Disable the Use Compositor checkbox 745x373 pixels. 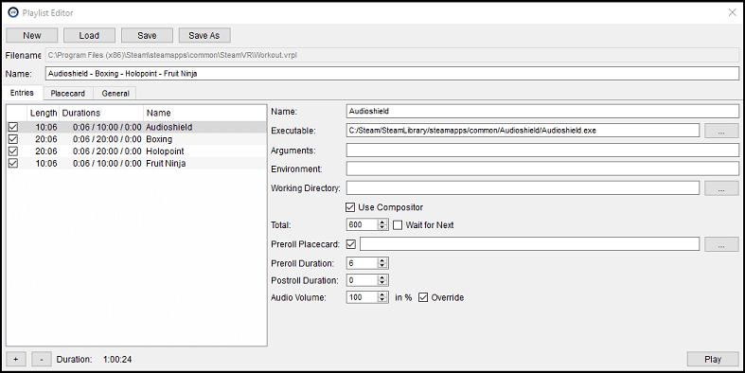tap(350, 207)
